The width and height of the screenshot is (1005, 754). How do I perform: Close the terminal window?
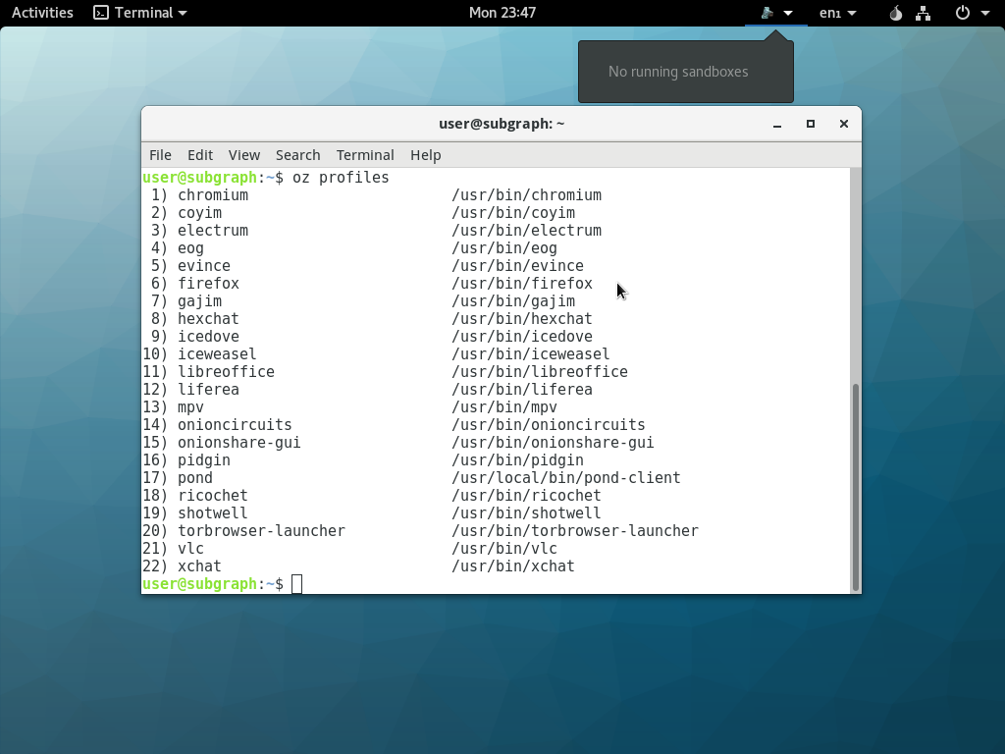[x=843, y=124]
